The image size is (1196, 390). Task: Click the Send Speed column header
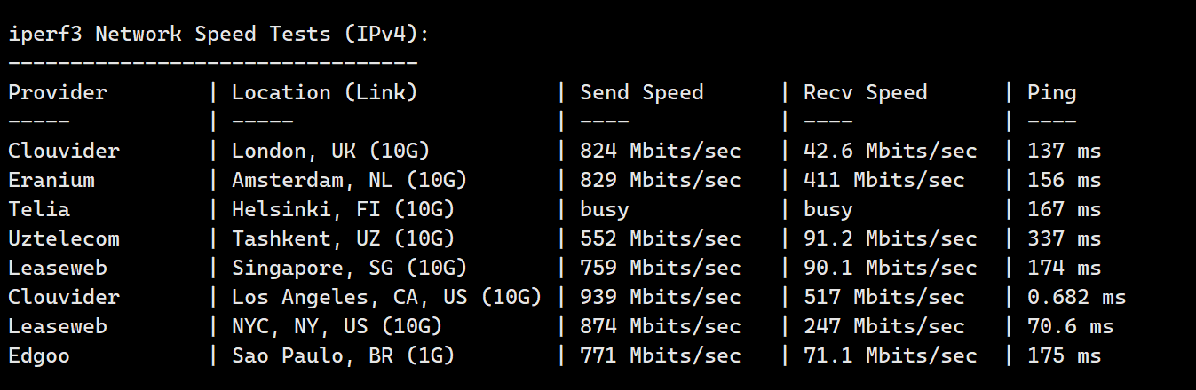tap(641, 92)
